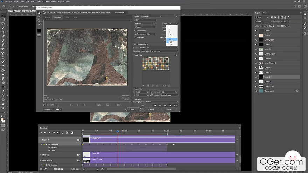This screenshot has height=173, width=308.
Task: Click the eyedropper color black swatch
Action: point(39,31)
